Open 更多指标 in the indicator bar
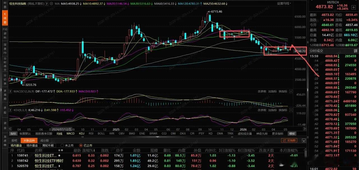Viewport: 359px width, 170px height. coord(277,134)
